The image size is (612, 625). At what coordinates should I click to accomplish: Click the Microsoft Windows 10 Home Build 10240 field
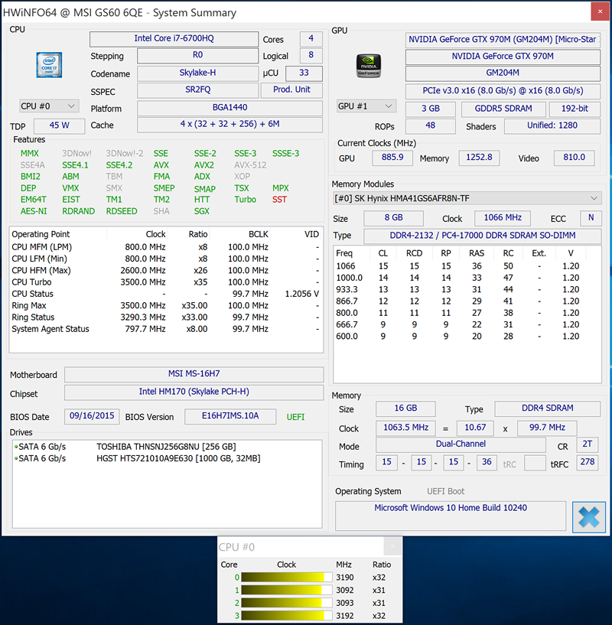click(x=450, y=516)
